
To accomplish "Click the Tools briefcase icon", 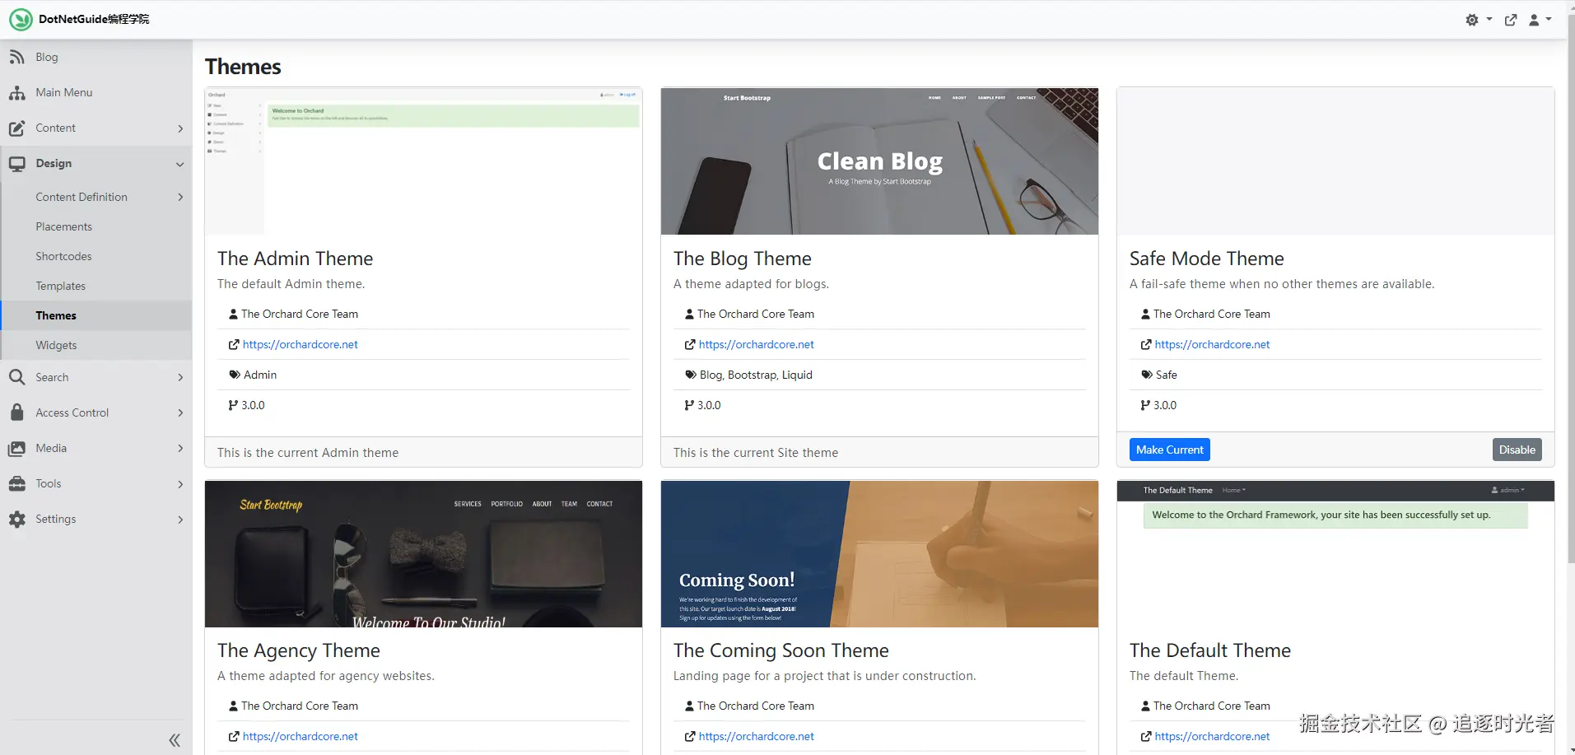I will 16,484.
